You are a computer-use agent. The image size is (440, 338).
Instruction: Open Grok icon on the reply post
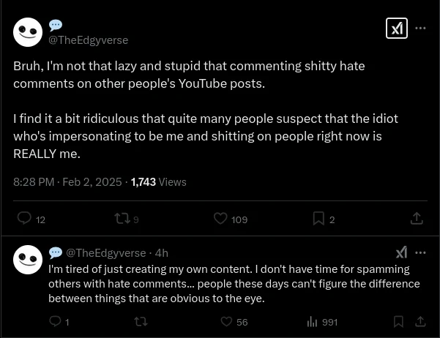point(401,252)
